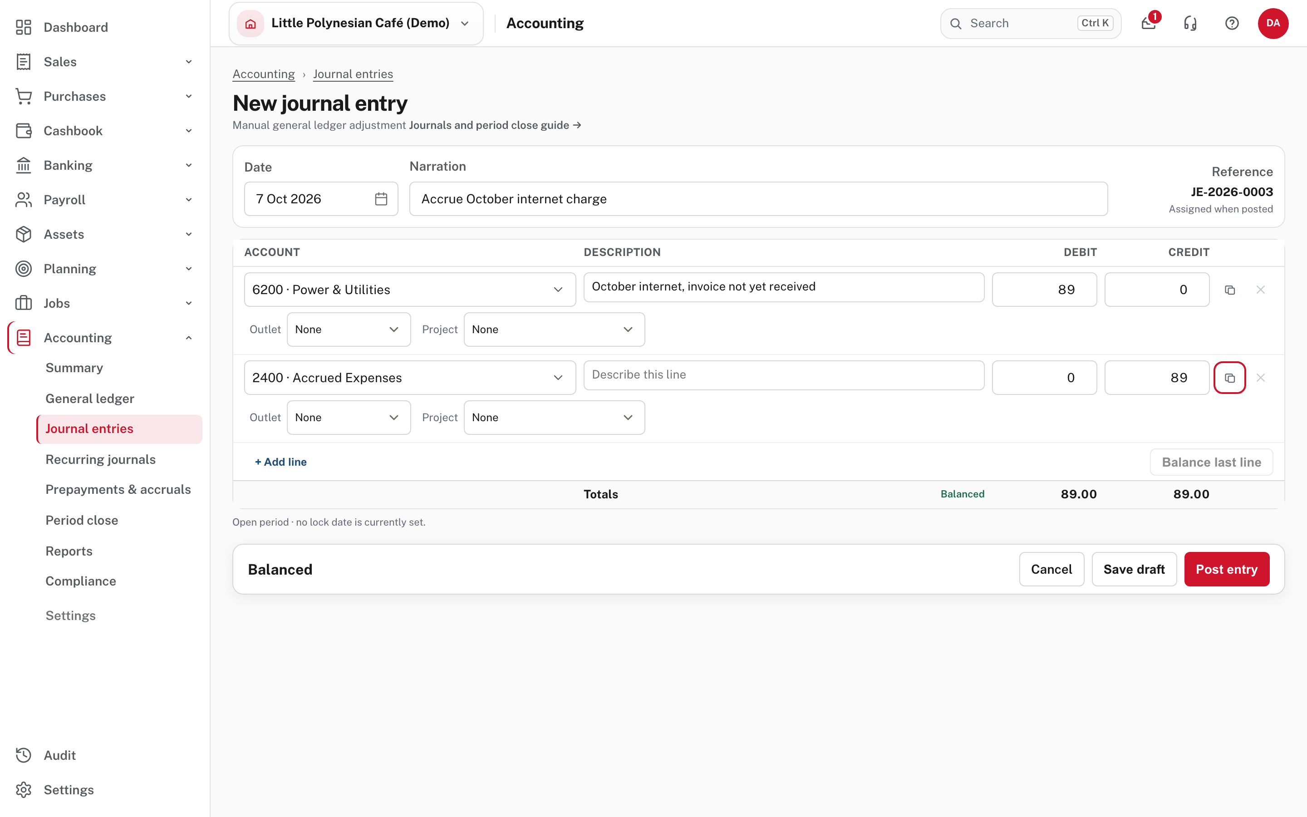This screenshot has height=817, width=1307.
Task: Open the notifications inbox icon
Action: click(1148, 23)
